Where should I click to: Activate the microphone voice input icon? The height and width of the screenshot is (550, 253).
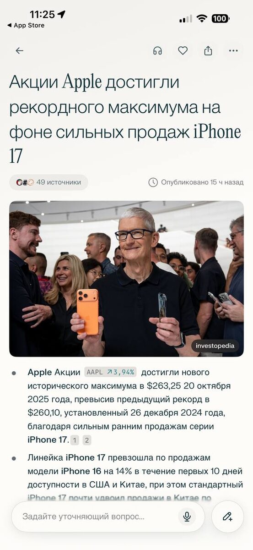(x=187, y=517)
